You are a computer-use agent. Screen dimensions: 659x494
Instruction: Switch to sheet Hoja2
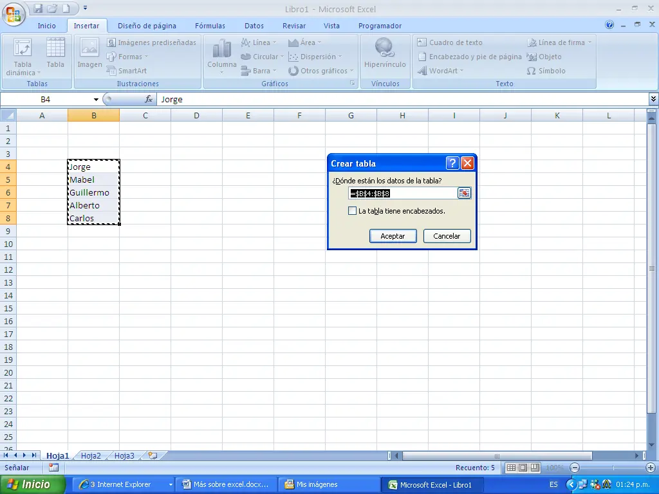point(91,456)
